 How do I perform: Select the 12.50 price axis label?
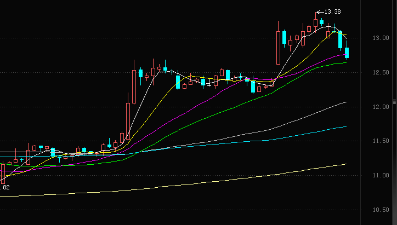point(381,73)
